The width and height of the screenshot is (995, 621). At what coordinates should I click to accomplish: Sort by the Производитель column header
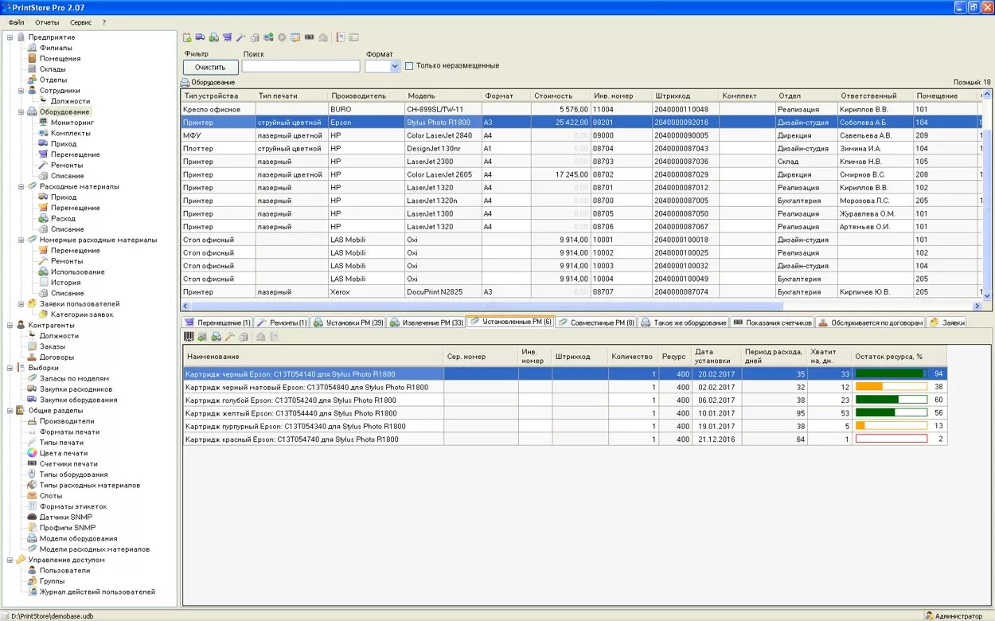[366, 96]
